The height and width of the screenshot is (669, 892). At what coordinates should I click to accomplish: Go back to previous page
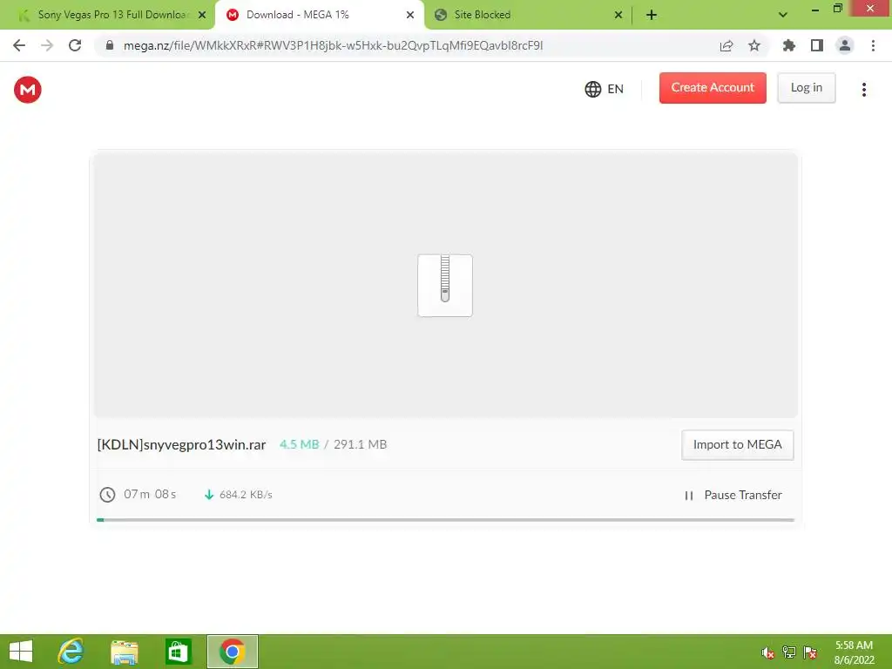pyautogui.click(x=19, y=45)
